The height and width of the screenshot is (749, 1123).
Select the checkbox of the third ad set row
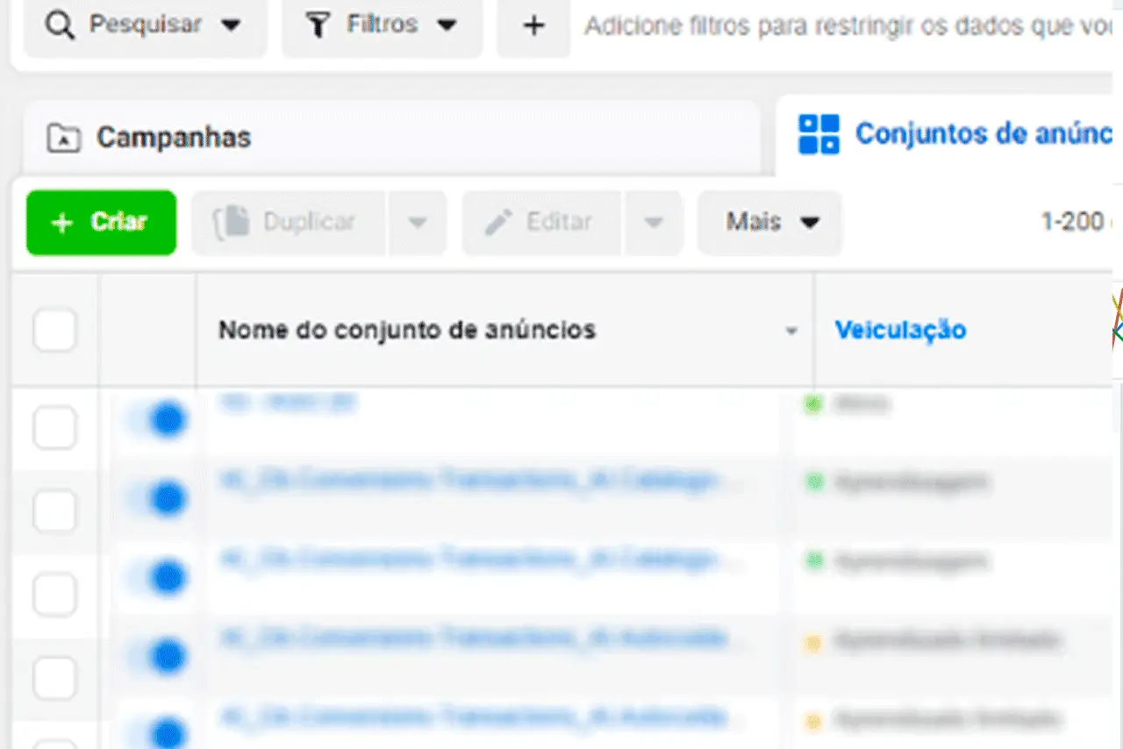(54, 596)
